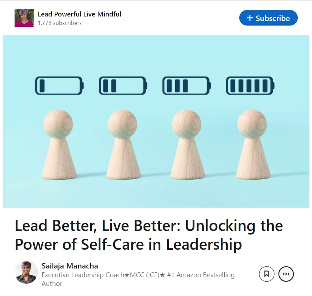
Task: Save article with the bookmark icon
Action: click(x=266, y=274)
